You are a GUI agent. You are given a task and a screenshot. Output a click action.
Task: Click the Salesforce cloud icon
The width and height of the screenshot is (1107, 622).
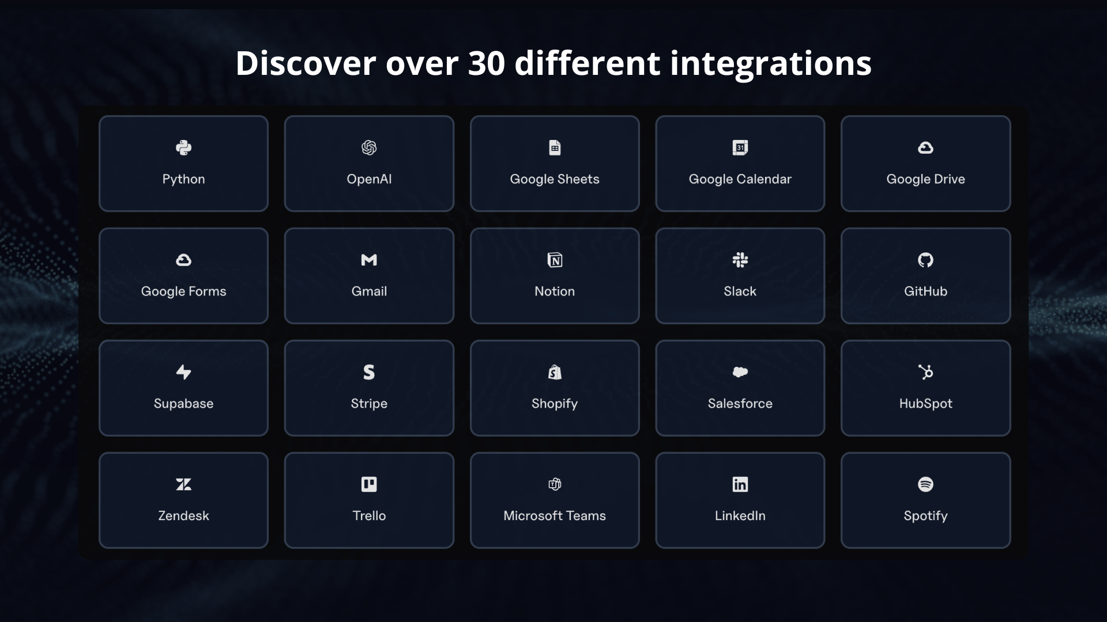(x=740, y=372)
